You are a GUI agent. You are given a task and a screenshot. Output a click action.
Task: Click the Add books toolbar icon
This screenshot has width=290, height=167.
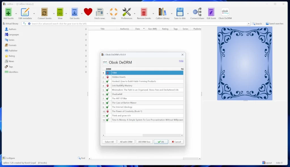(8, 12)
